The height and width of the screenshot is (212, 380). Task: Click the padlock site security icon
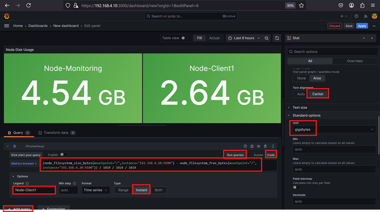(76, 6)
